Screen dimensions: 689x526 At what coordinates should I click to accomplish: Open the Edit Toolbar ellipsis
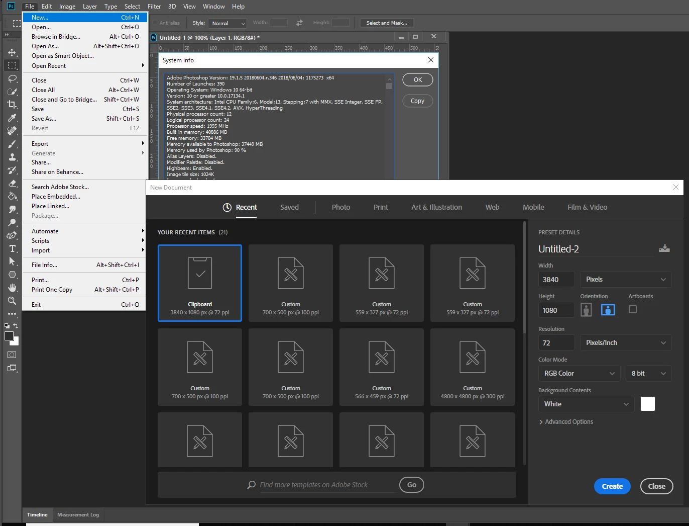pyautogui.click(x=12, y=314)
